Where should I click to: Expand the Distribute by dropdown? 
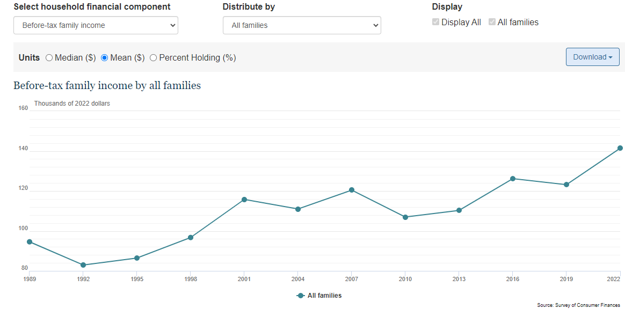(302, 25)
